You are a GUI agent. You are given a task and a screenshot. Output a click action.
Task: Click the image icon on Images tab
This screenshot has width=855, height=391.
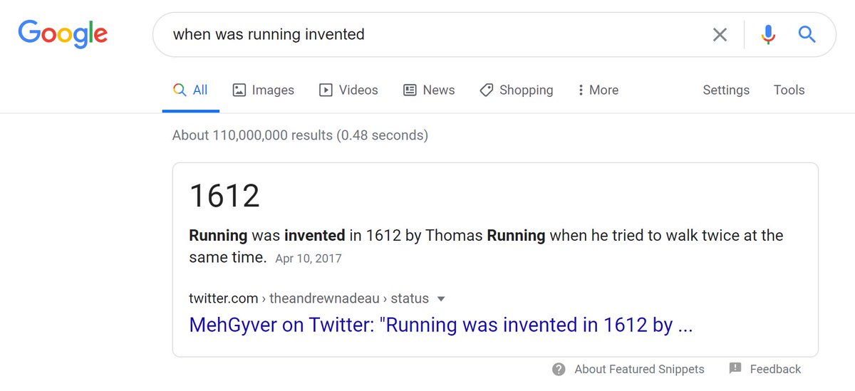[x=239, y=90]
